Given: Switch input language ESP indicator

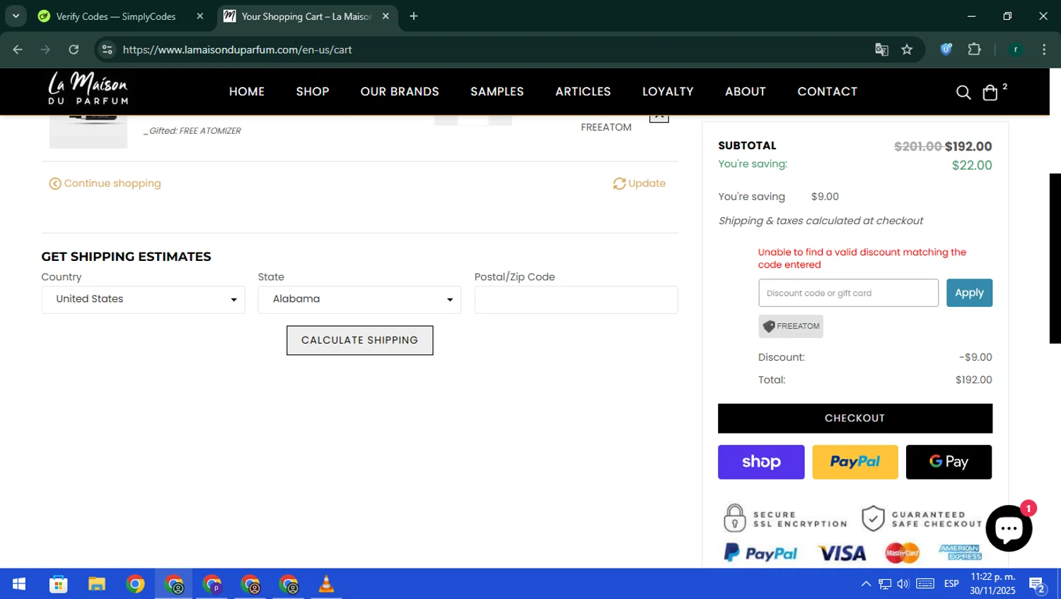Looking at the screenshot, I should click(x=951, y=584).
